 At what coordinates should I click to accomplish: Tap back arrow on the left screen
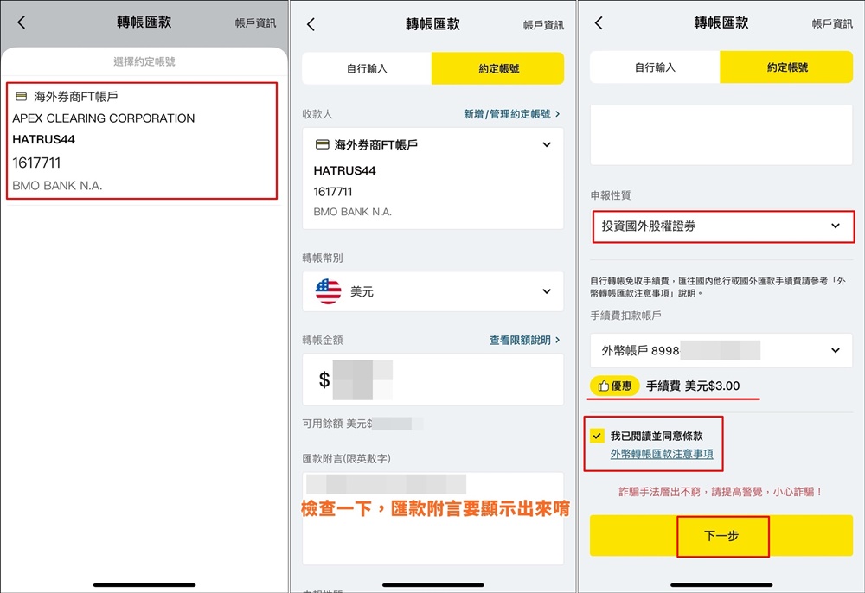22,23
